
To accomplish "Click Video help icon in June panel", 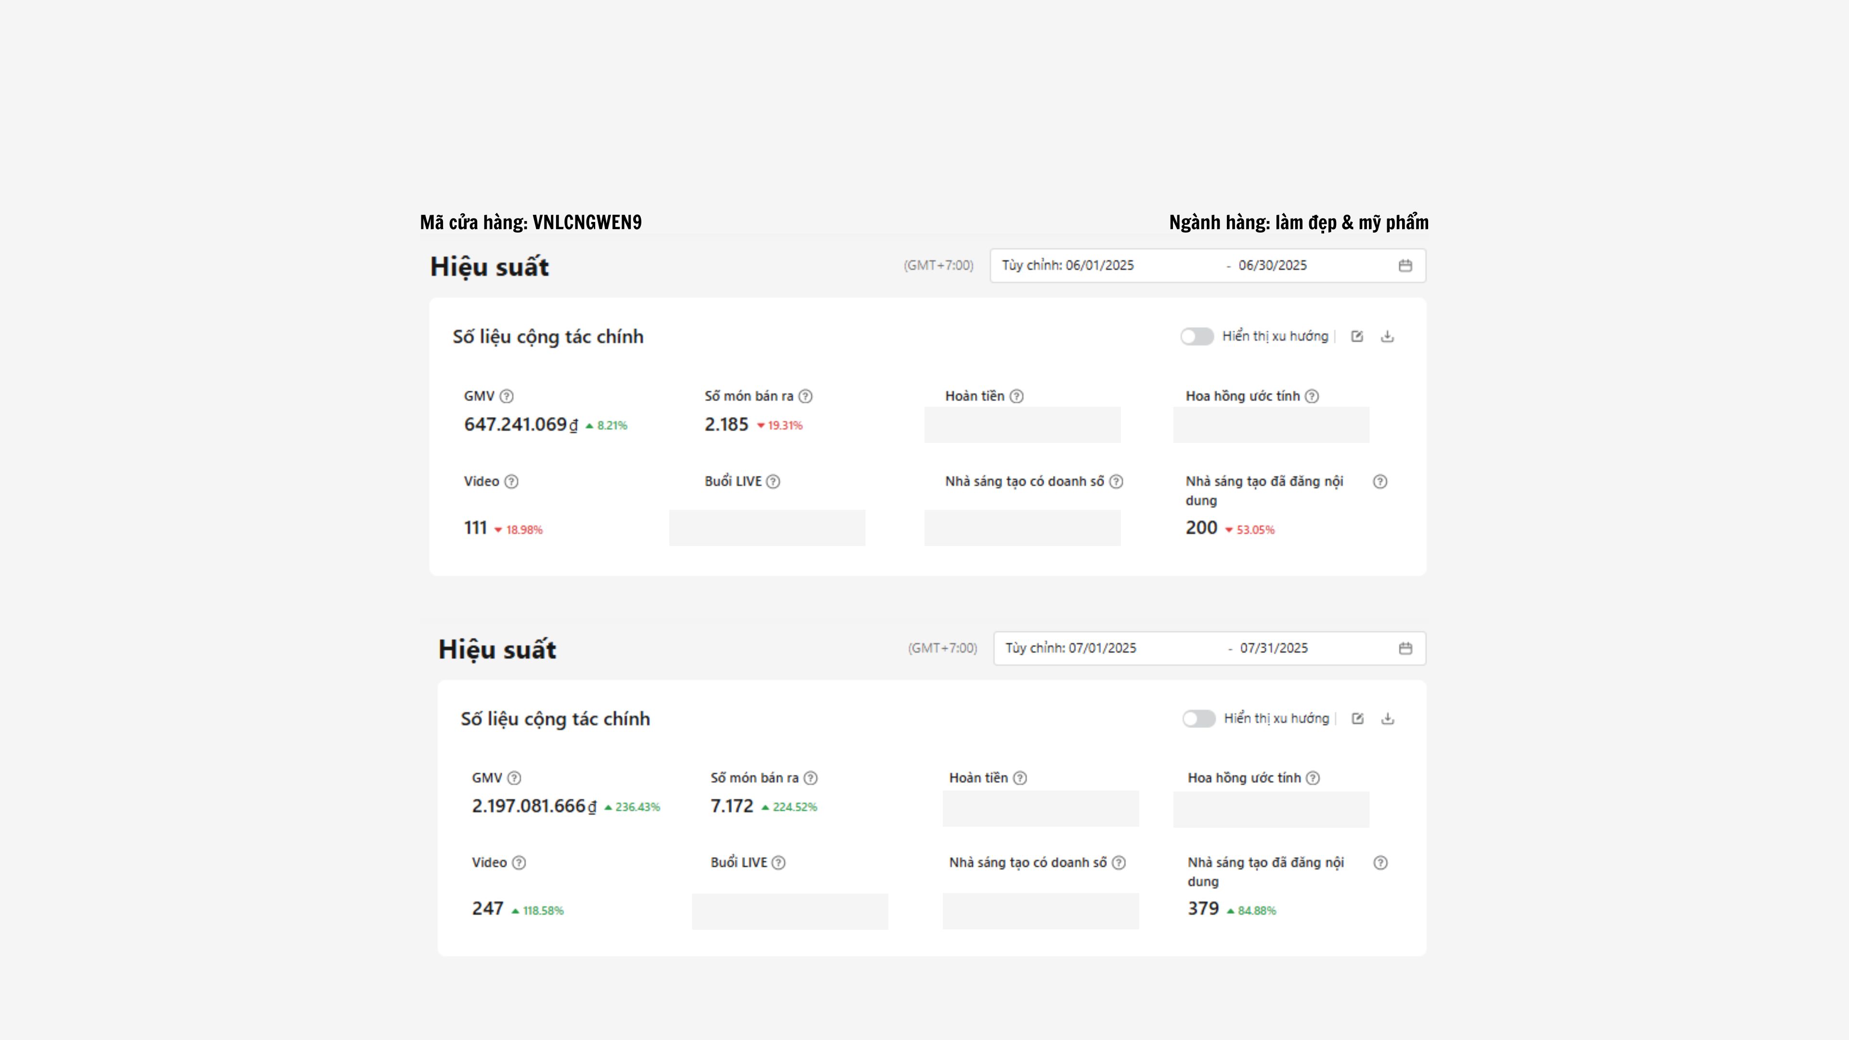I will [511, 481].
